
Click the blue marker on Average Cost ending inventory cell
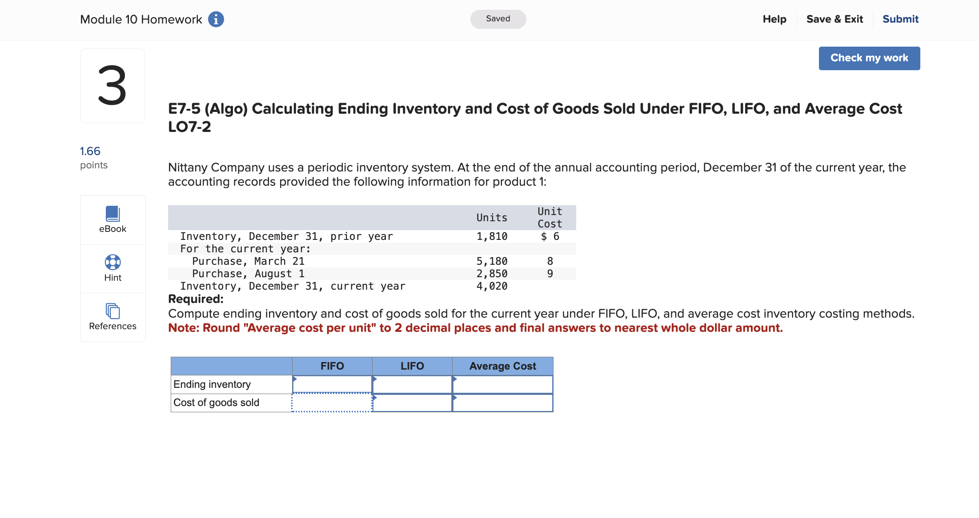pos(455,379)
